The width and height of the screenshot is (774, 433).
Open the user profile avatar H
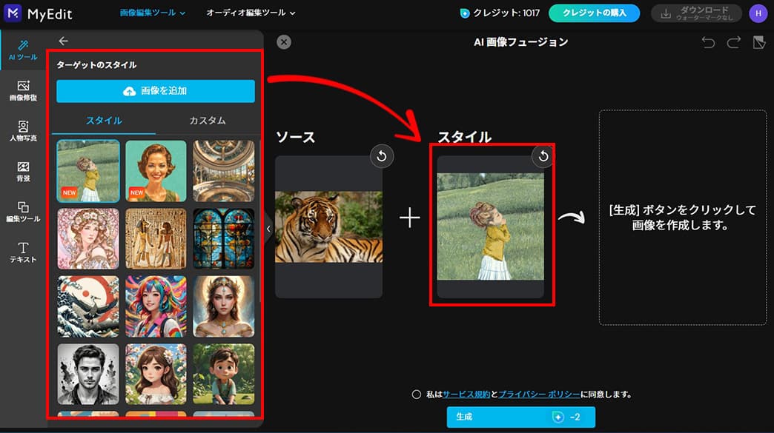point(758,13)
